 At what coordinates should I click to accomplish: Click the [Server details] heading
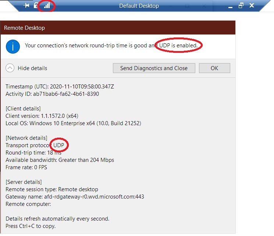[x=24, y=182]
